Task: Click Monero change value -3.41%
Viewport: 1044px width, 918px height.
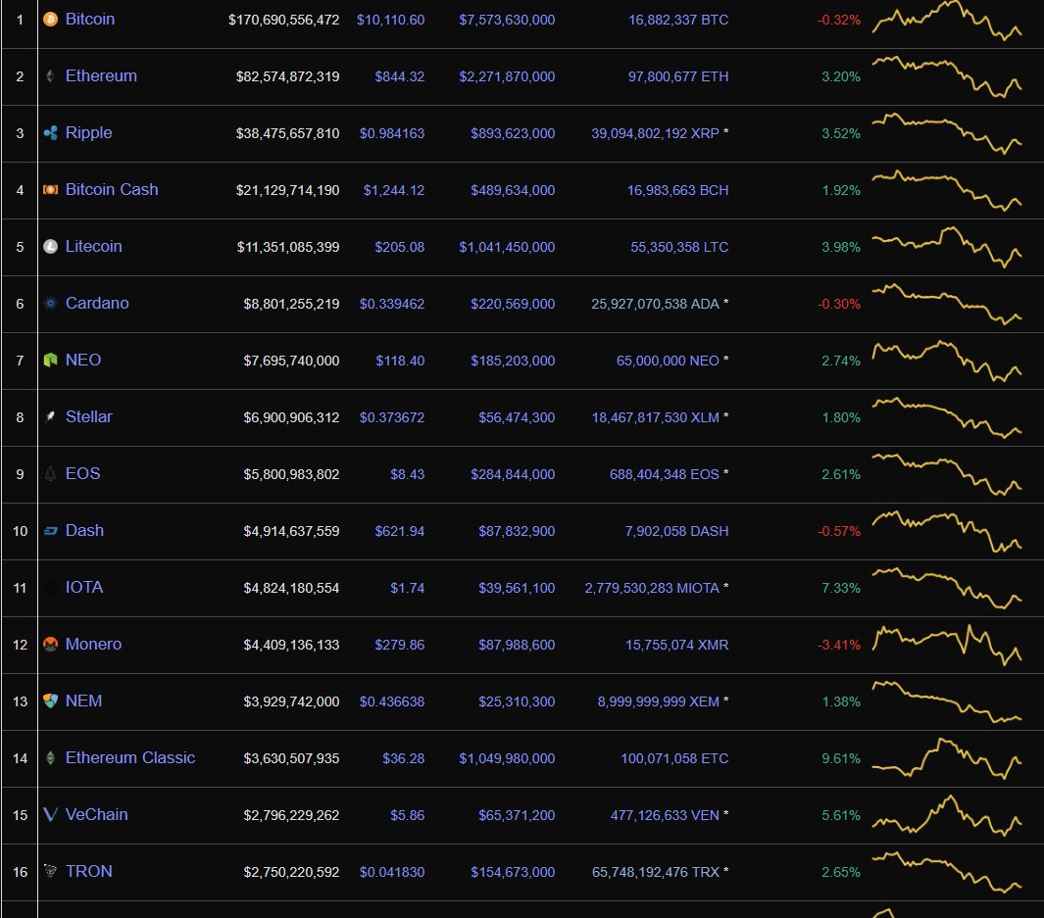Action: [x=839, y=645]
